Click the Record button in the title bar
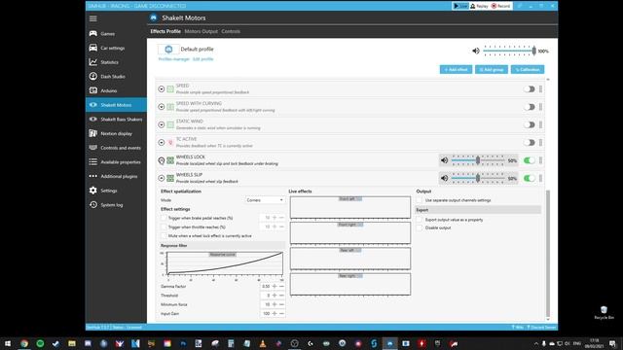The width and height of the screenshot is (623, 350). pyautogui.click(x=500, y=6)
